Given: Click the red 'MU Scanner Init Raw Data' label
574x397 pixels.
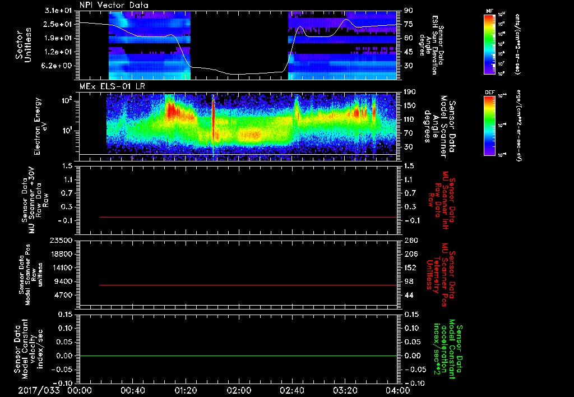Looking at the screenshot, I should 442,200.
